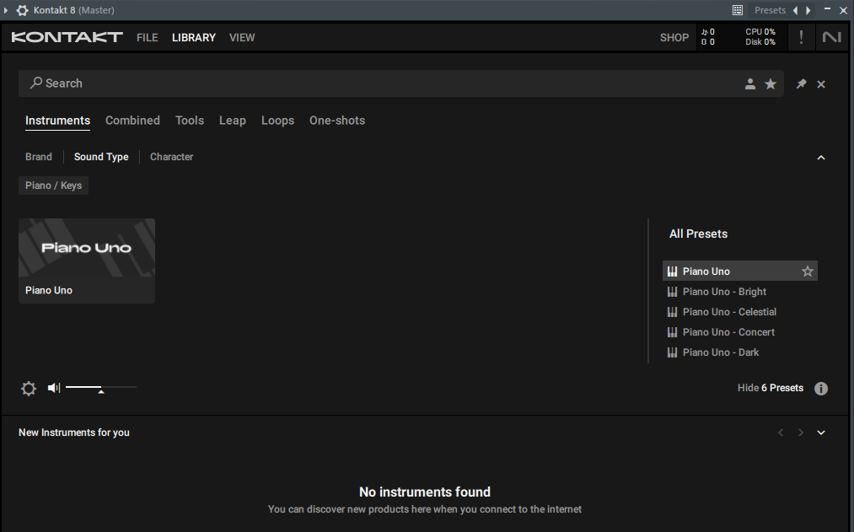Viewport: 854px width, 532px height.
Task: Click No instruments found message
Action: [x=425, y=492]
